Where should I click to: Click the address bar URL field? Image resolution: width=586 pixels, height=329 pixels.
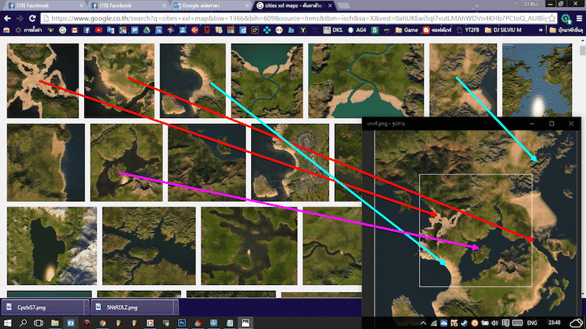point(293,18)
